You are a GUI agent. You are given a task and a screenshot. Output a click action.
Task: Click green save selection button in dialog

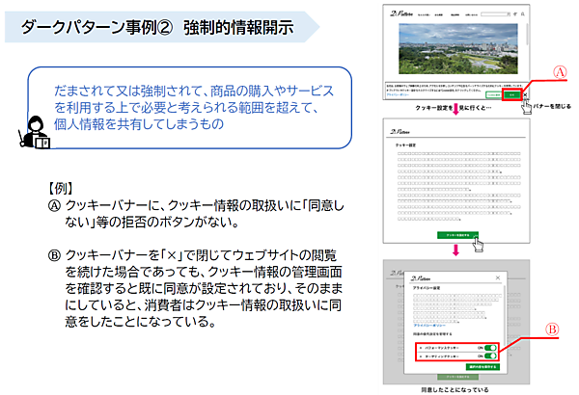[x=482, y=367]
